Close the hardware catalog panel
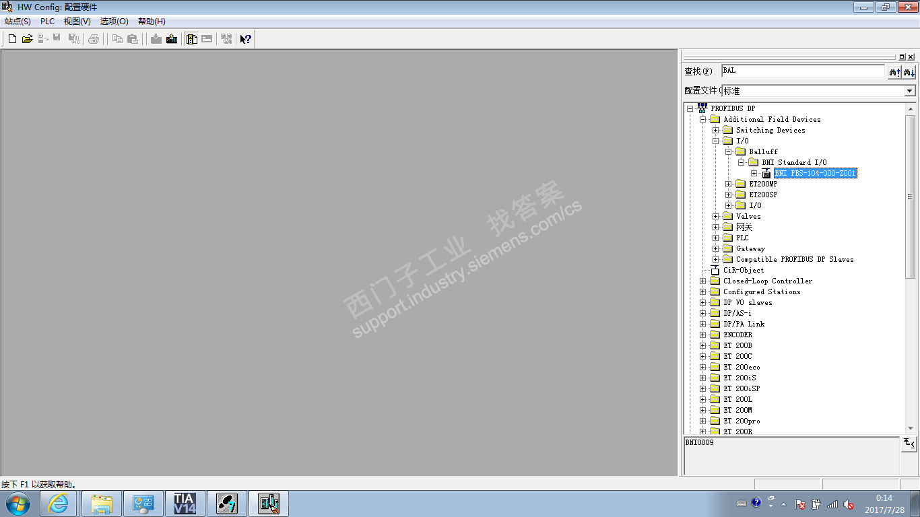The width and height of the screenshot is (920, 517). [x=911, y=57]
